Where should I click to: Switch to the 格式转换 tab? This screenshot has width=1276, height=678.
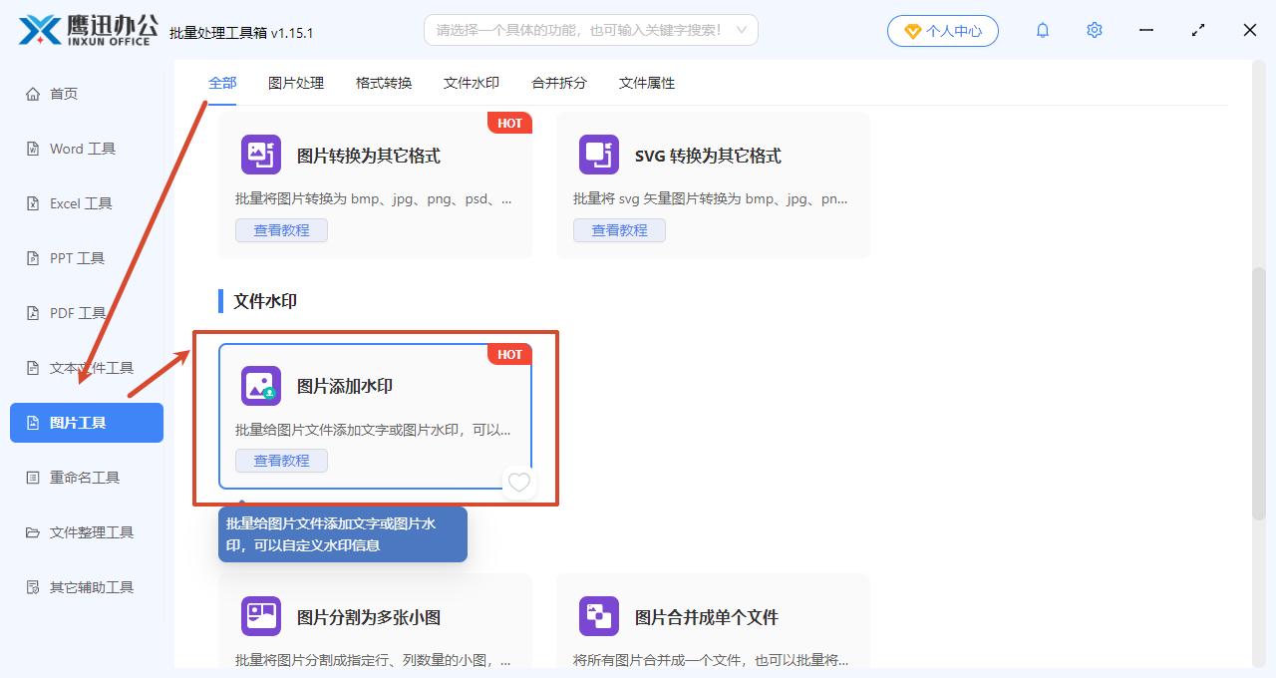pyautogui.click(x=384, y=83)
